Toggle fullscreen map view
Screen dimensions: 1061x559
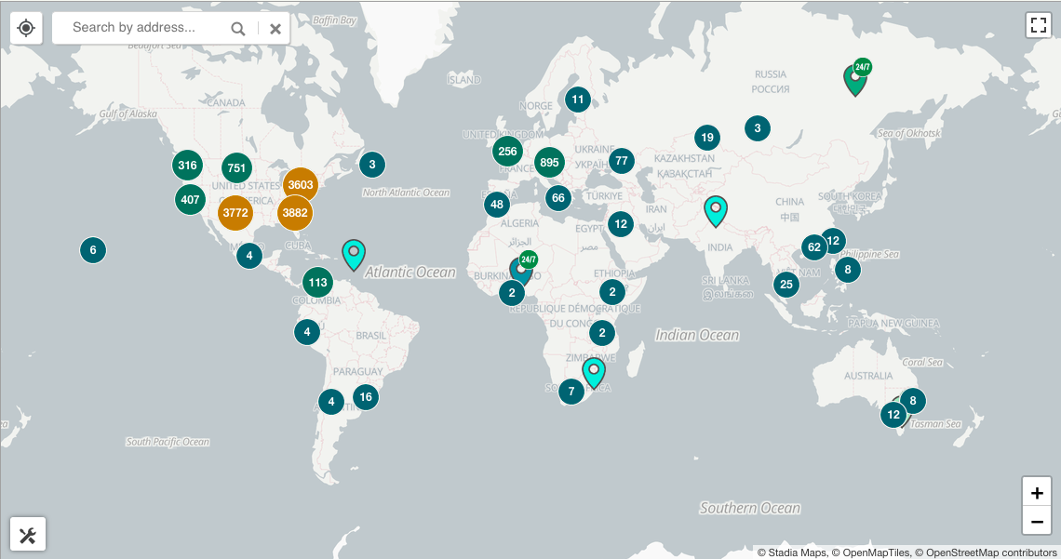click(x=1039, y=25)
